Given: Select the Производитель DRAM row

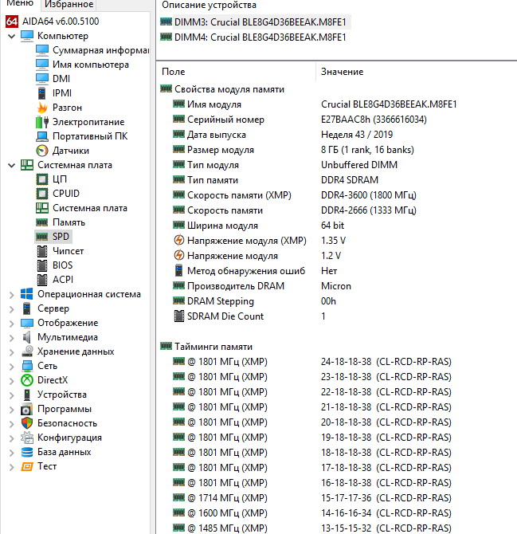Looking at the screenshot, I should (262, 286).
